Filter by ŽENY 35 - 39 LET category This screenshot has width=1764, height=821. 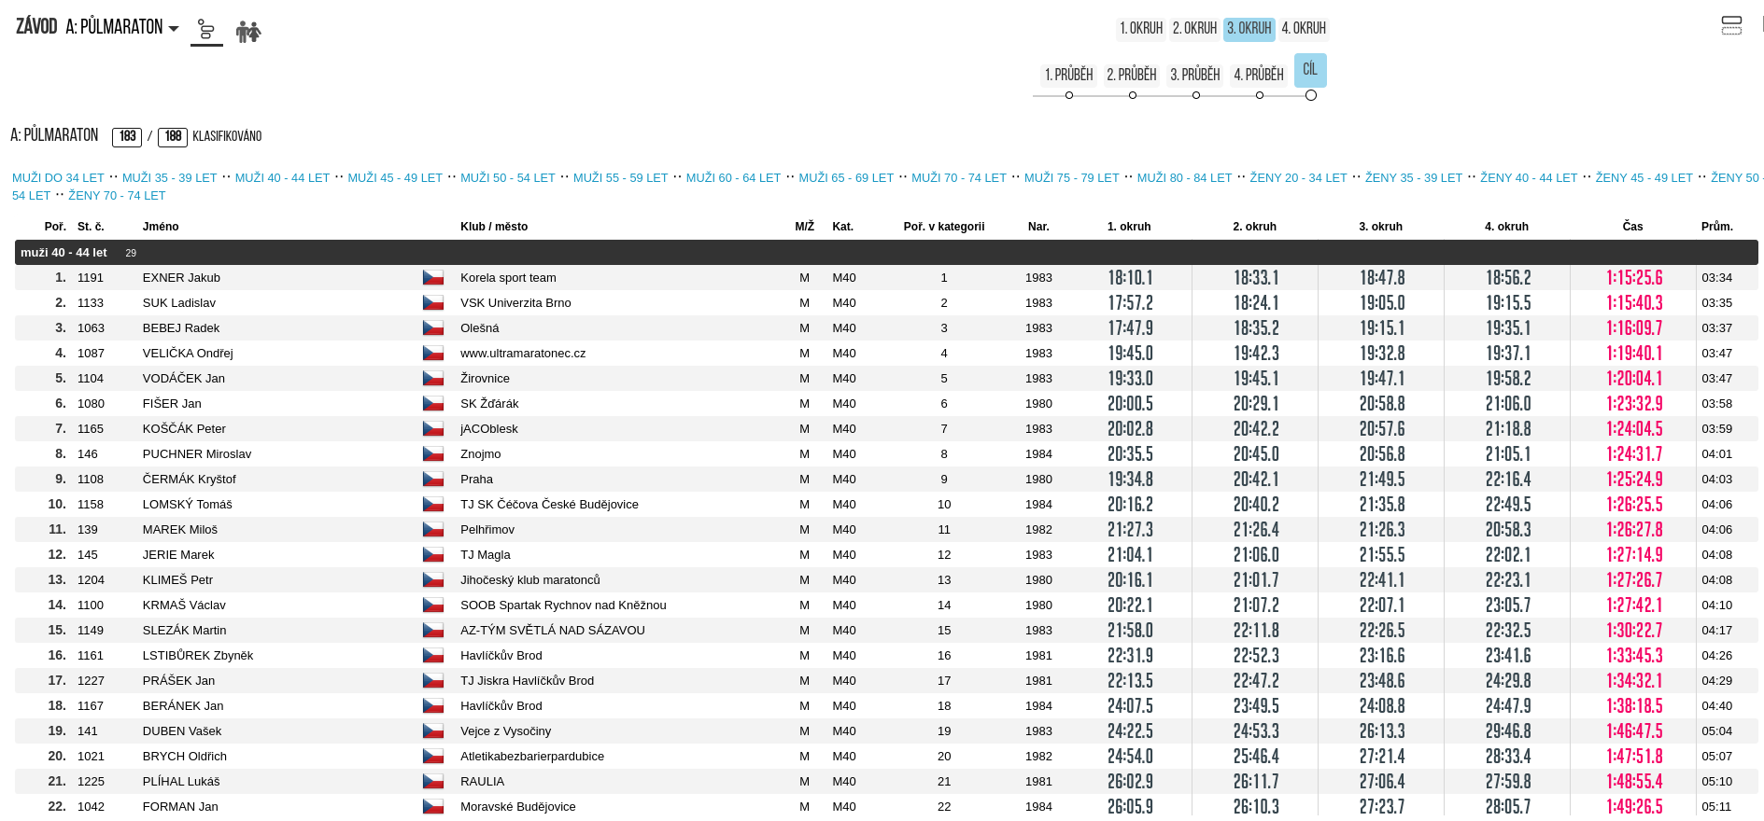[1414, 178]
